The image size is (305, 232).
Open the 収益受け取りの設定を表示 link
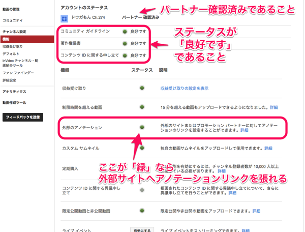(x=184, y=89)
